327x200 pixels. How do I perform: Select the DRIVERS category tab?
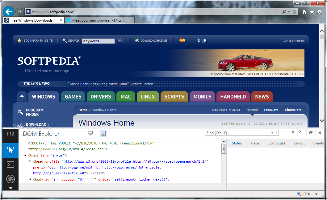click(x=101, y=97)
